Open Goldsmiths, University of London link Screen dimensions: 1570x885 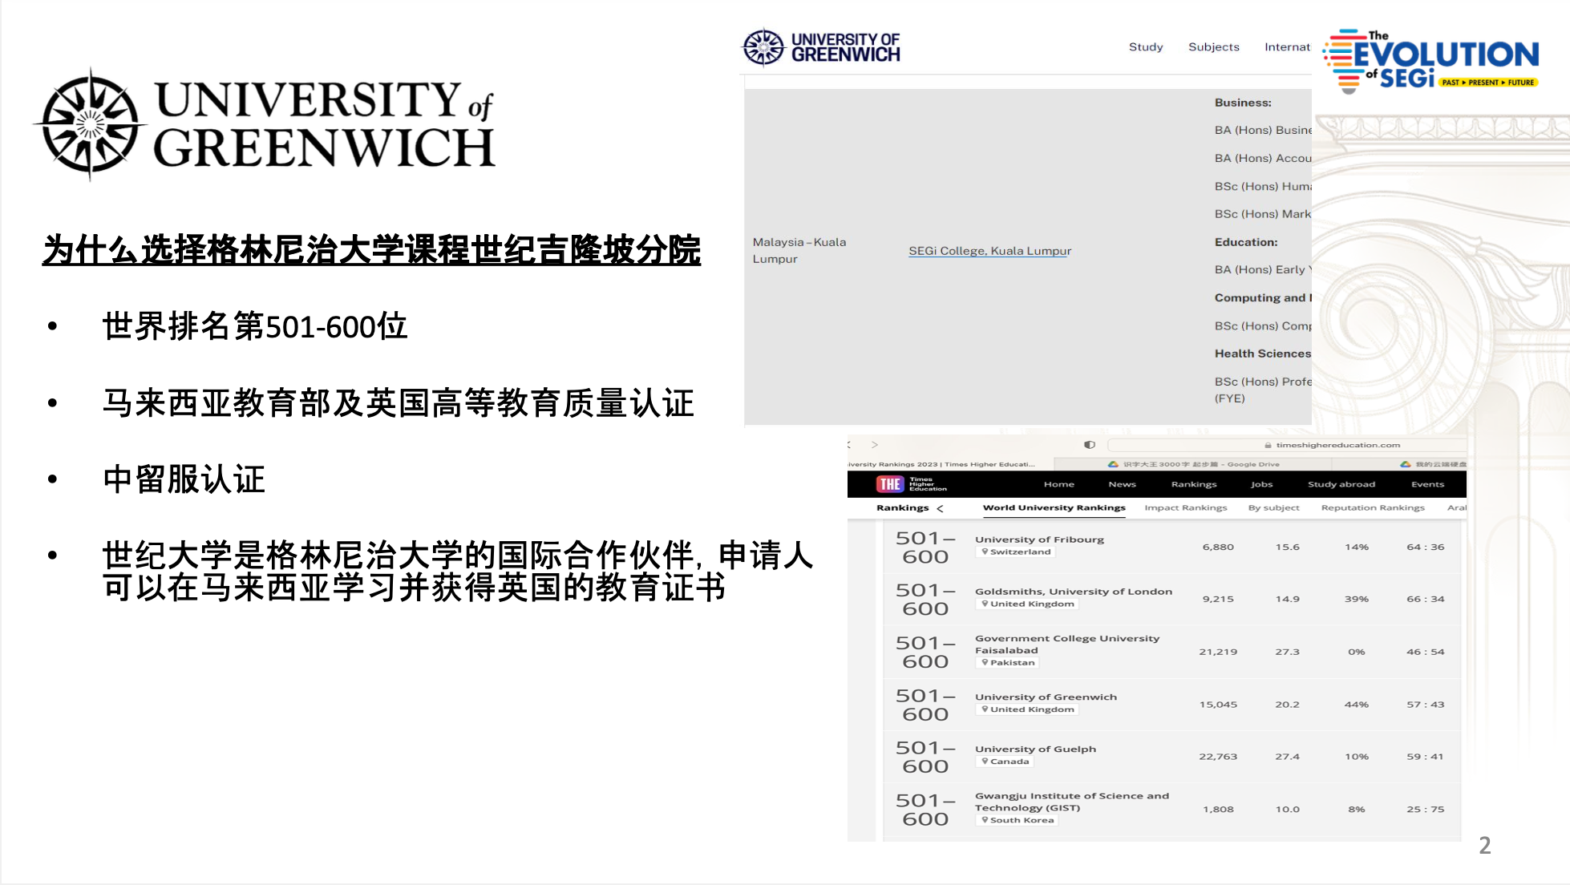tap(1074, 592)
